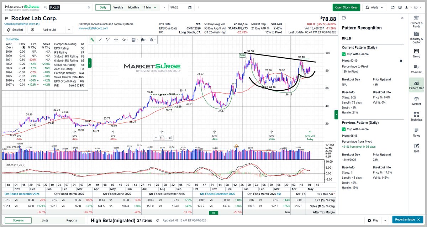This screenshot has width=427, height=227.
Task: Click the zoom out minus icon on chart
Action: tap(156, 138)
